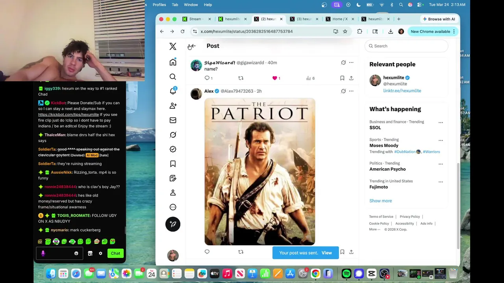Image resolution: width=504 pixels, height=283 pixels.
Task: Open emoji picker in Kick chat box
Action: pyautogui.click(x=76, y=254)
